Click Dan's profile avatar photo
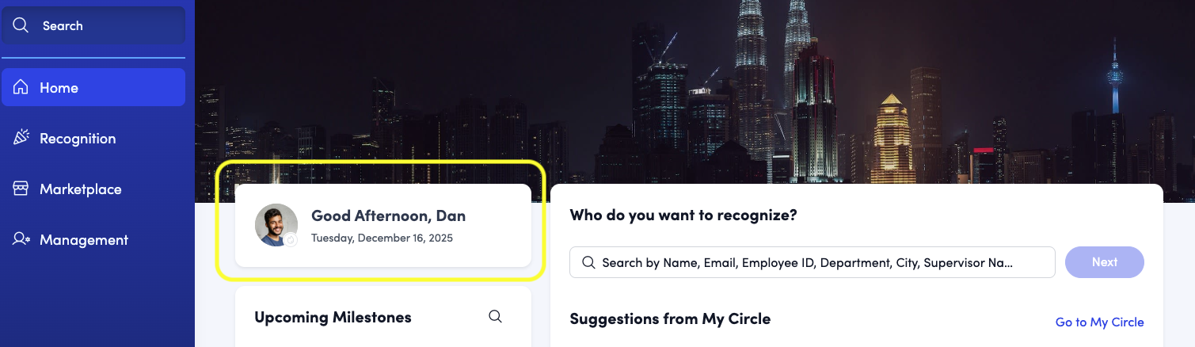Image resolution: width=1195 pixels, height=347 pixels. click(x=274, y=223)
